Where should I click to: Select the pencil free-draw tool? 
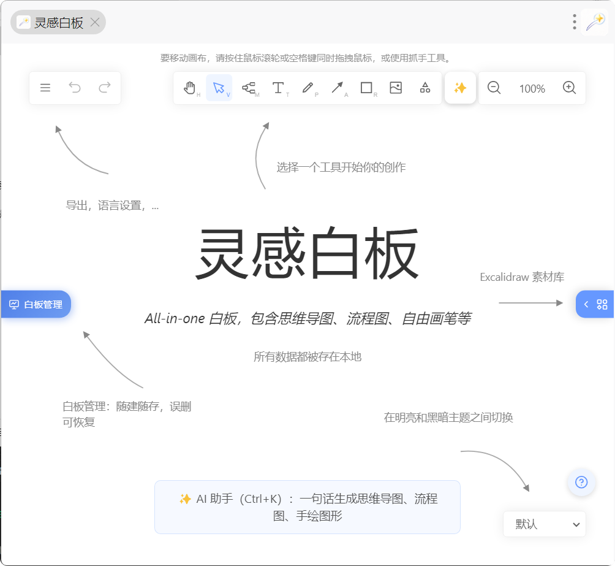point(308,88)
